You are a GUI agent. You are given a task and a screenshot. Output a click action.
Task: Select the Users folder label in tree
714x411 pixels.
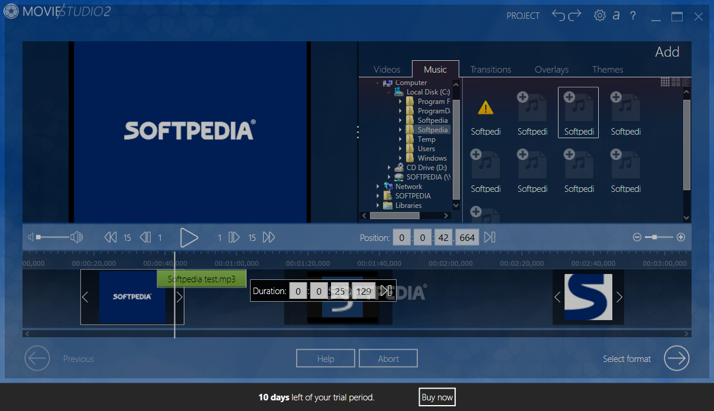(426, 149)
